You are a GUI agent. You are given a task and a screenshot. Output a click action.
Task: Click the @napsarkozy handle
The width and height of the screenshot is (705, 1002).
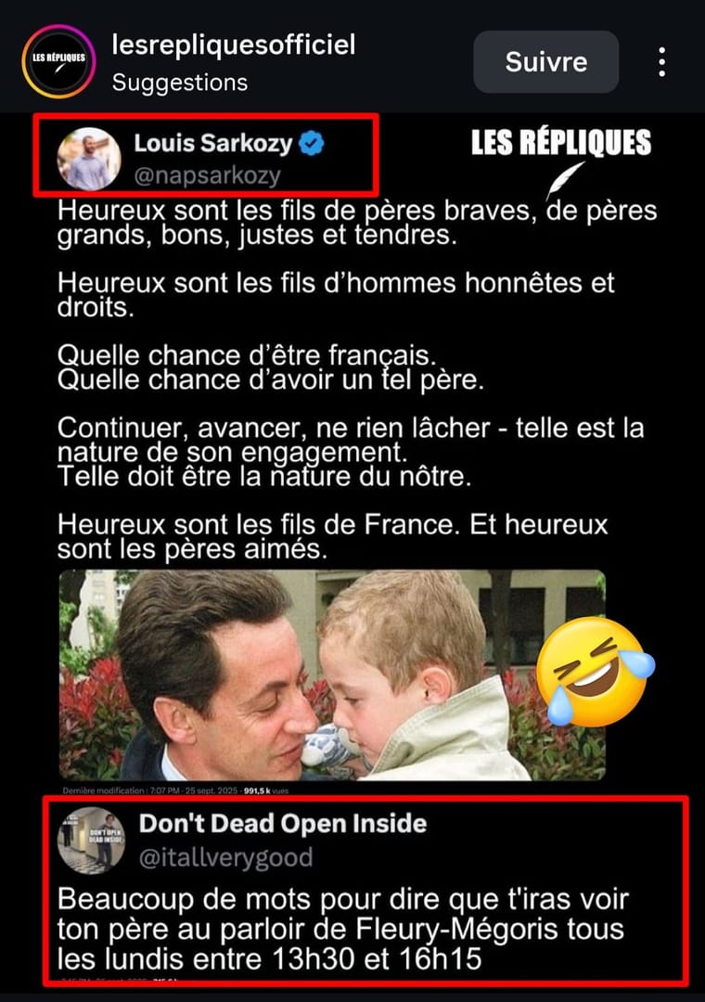[207, 175]
